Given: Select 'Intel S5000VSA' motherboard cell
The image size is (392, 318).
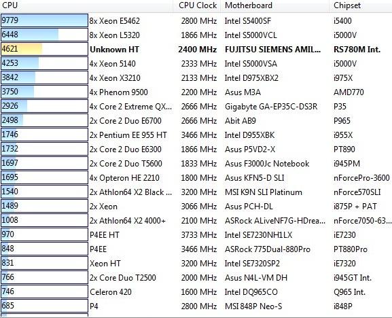Looking at the screenshot, I should pos(251,63).
